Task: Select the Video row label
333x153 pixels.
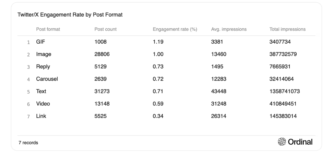Action: [43, 104]
